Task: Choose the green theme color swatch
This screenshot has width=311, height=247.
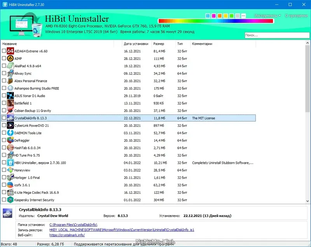Action: click(231, 16)
